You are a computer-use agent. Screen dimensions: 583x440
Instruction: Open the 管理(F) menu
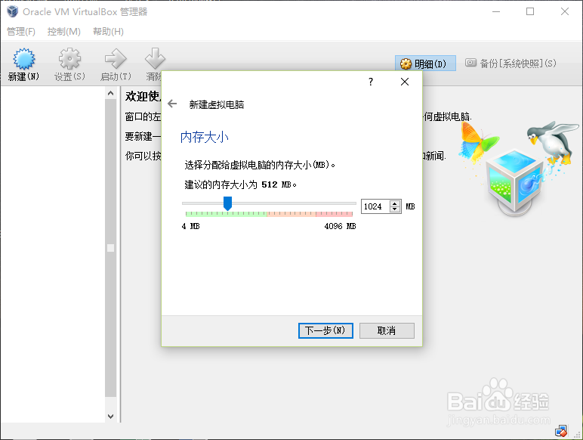(21, 32)
